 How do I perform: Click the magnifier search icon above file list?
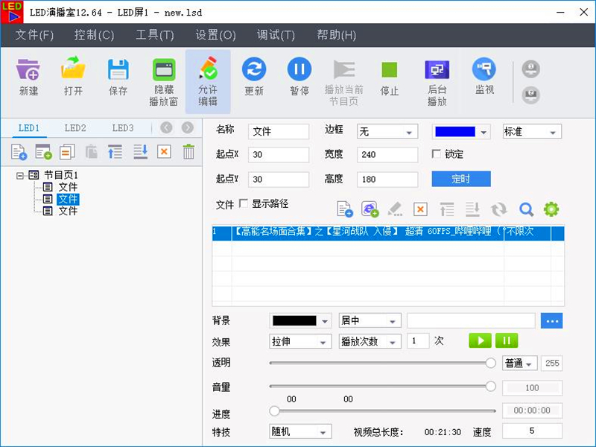coord(526,209)
